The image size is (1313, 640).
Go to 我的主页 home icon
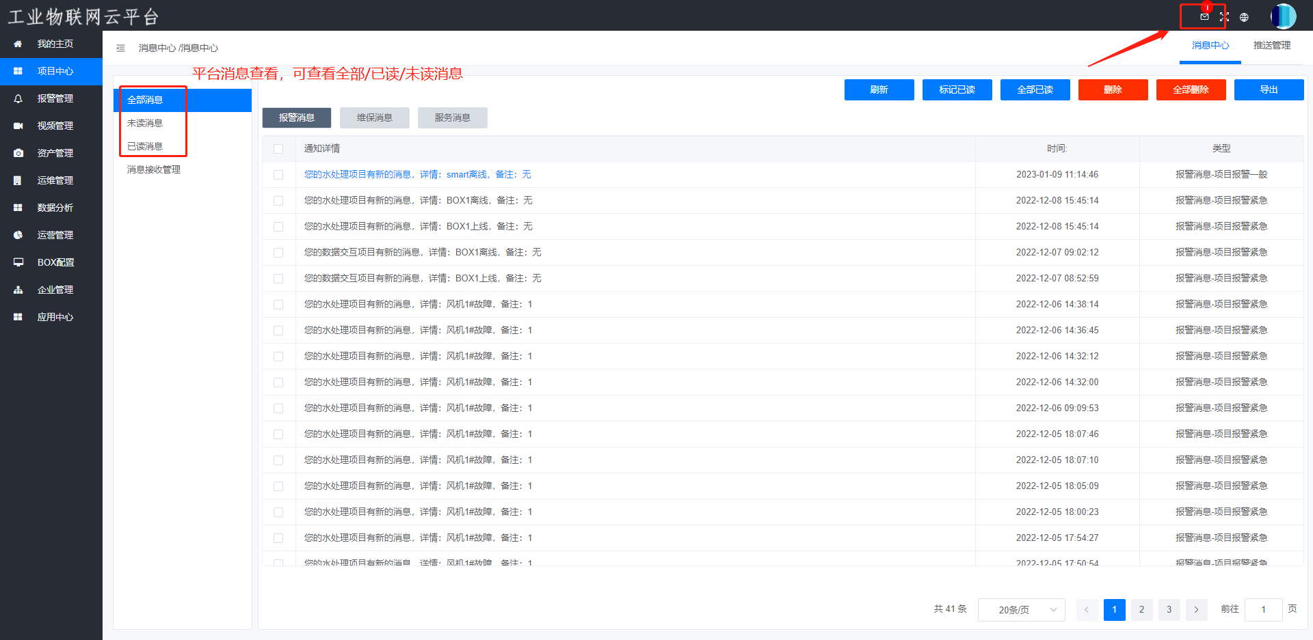coord(18,44)
